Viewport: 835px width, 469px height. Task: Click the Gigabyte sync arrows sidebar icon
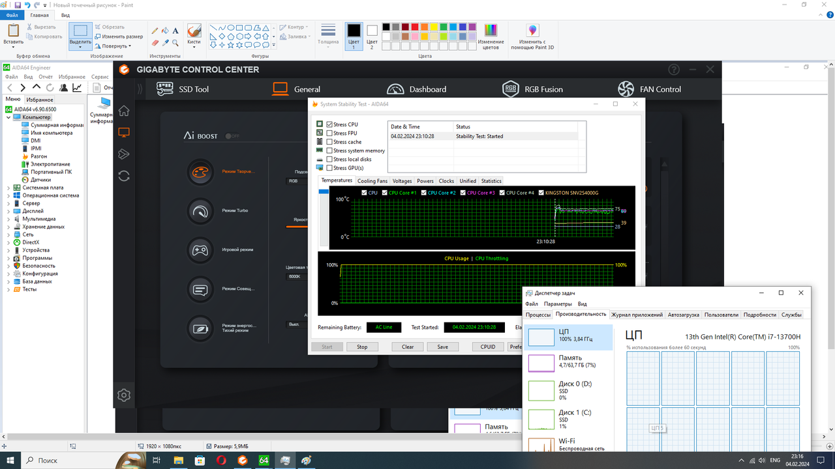pyautogui.click(x=124, y=176)
